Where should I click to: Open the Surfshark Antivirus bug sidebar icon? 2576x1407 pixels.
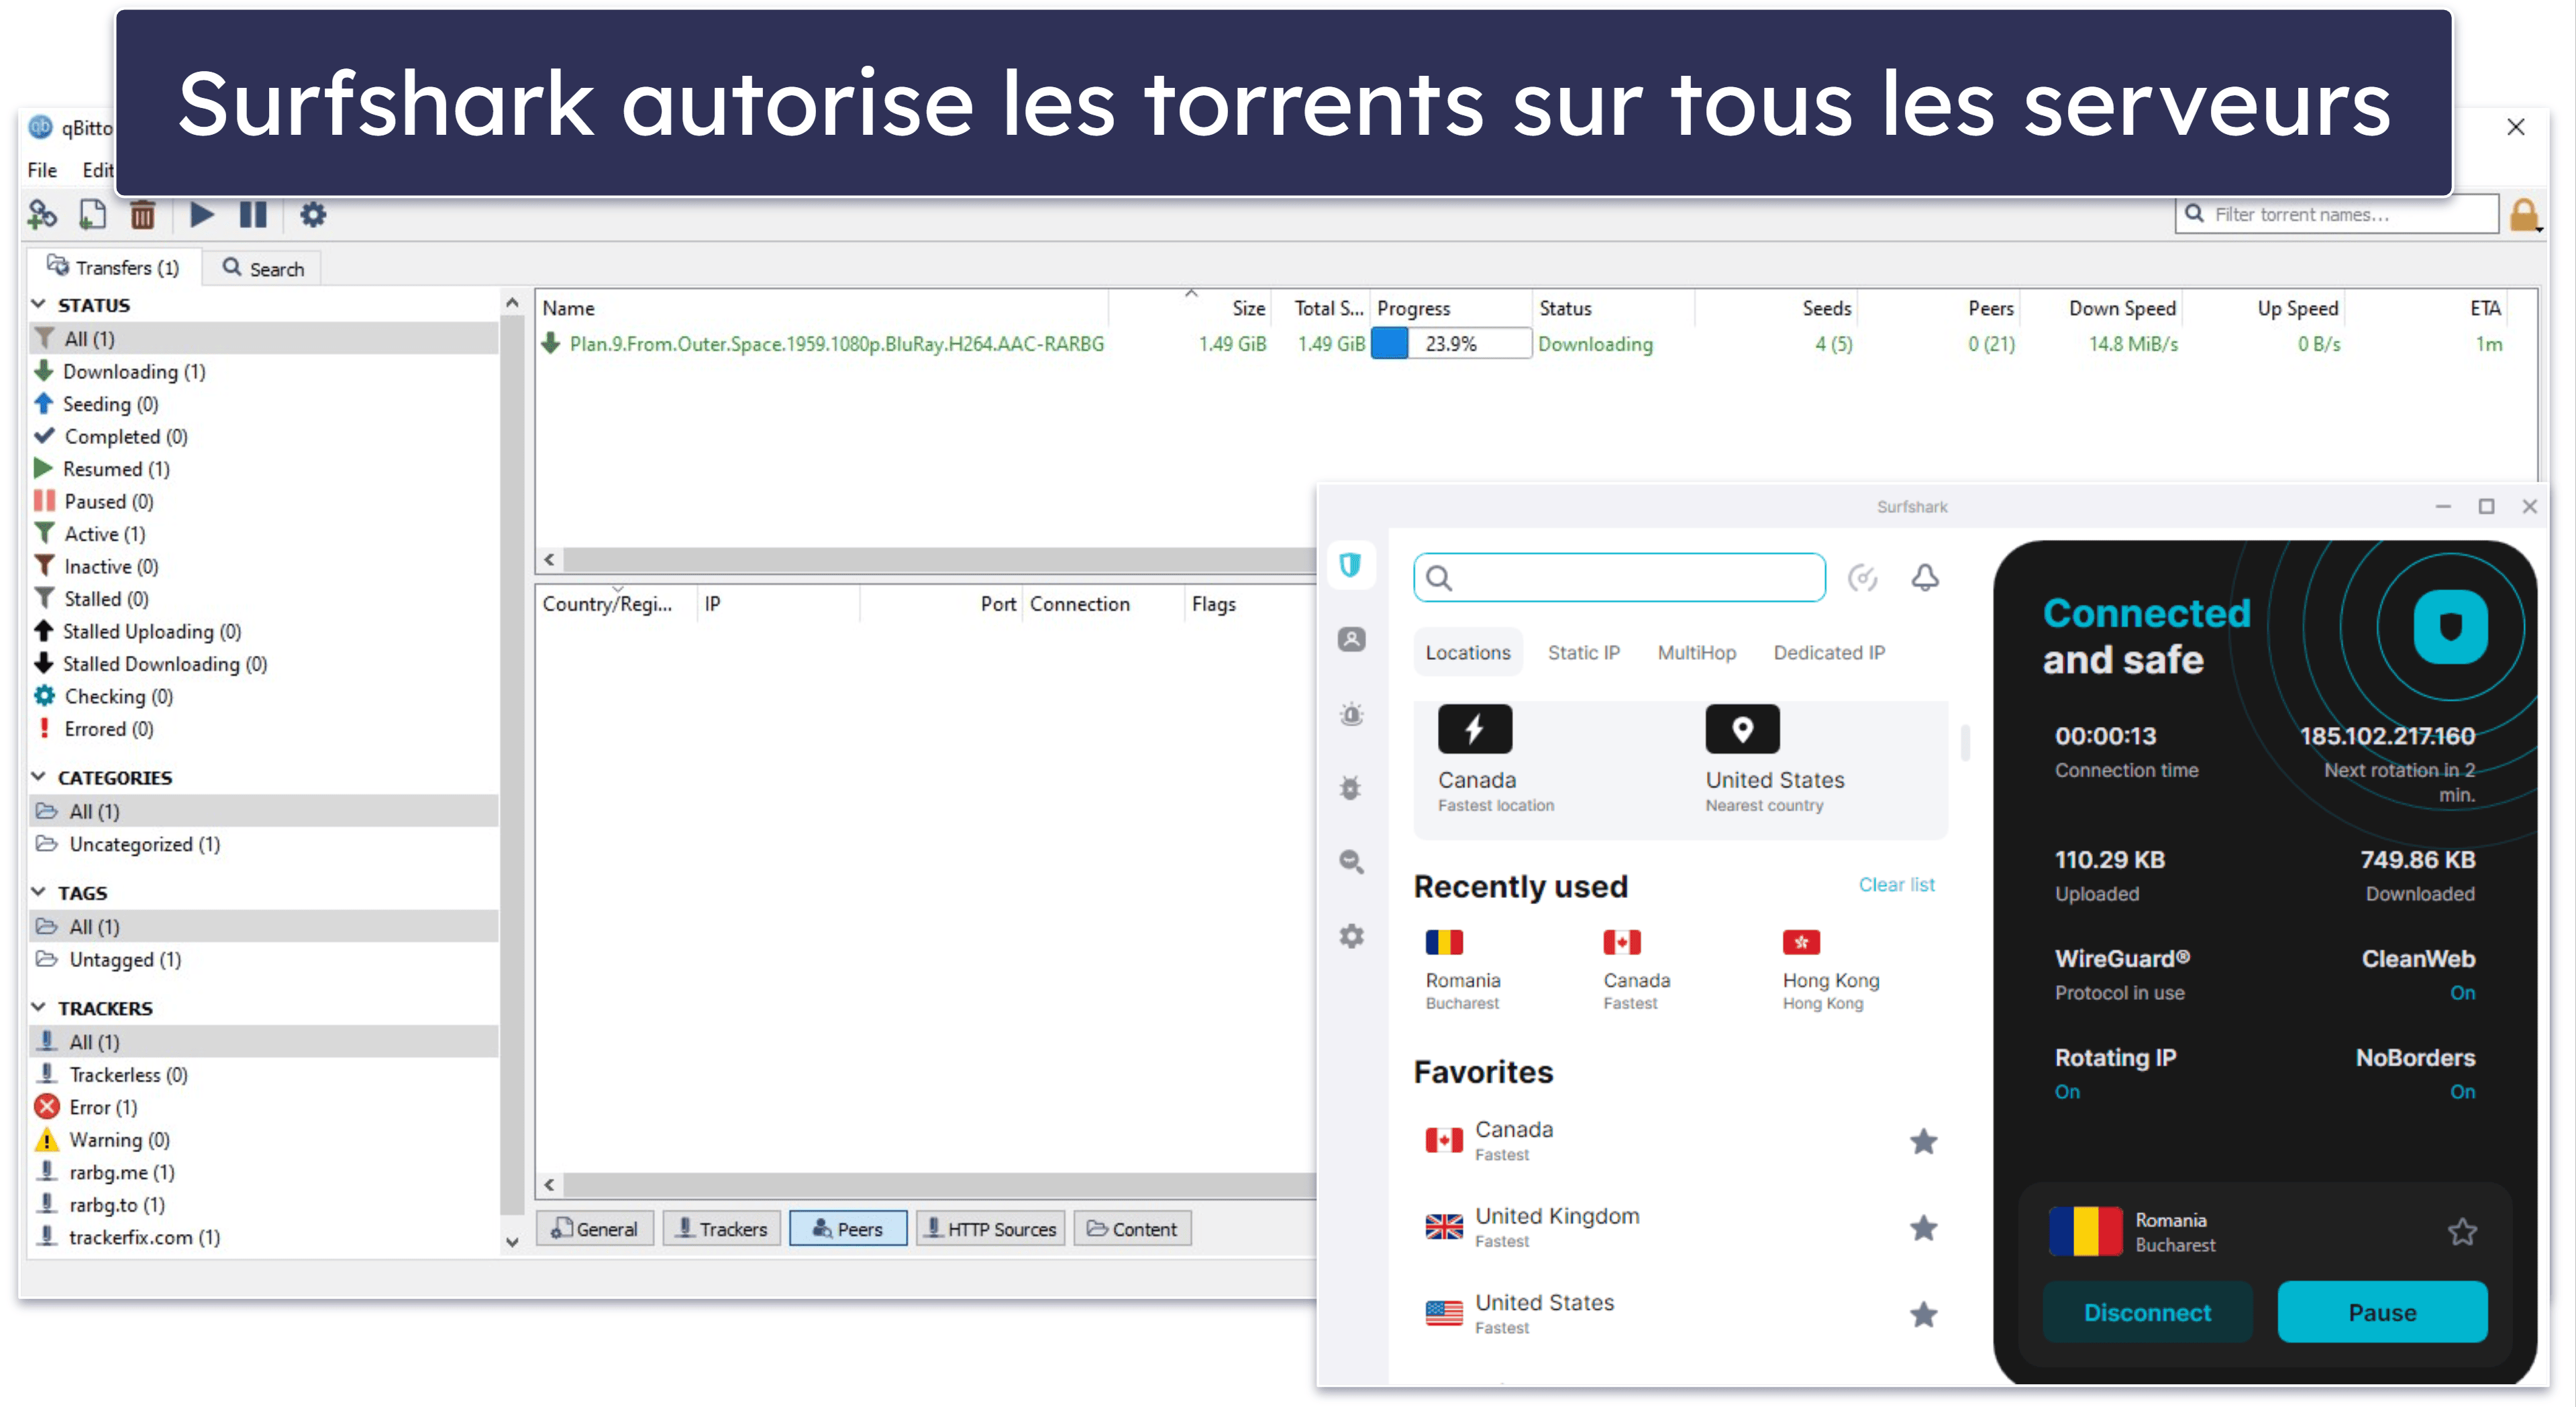[x=1351, y=787]
